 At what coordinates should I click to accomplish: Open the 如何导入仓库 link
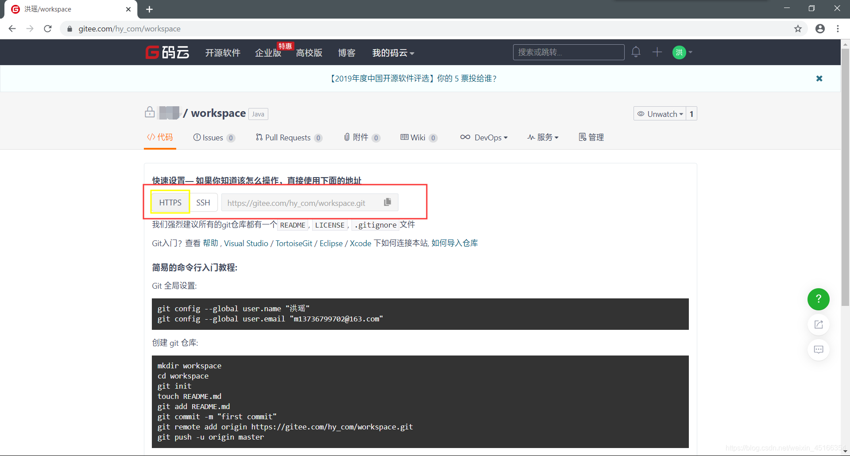click(455, 243)
